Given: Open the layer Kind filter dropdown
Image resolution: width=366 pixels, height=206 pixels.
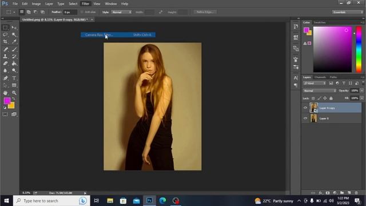Looking at the screenshot, I should pyautogui.click(x=315, y=83).
